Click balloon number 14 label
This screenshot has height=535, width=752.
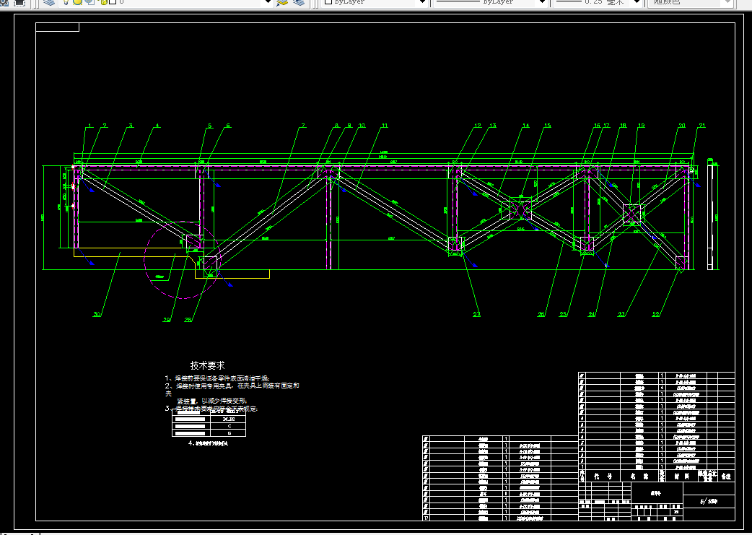[525, 126]
